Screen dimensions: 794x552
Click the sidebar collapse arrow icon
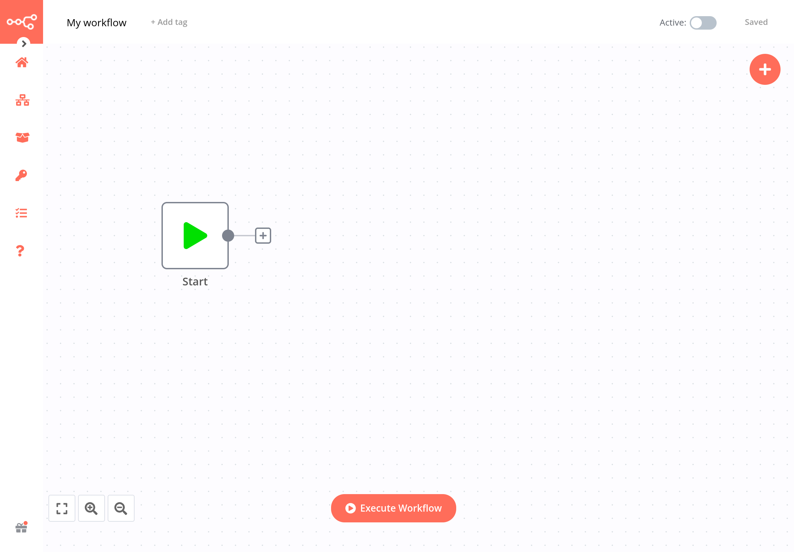tap(23, 43)
